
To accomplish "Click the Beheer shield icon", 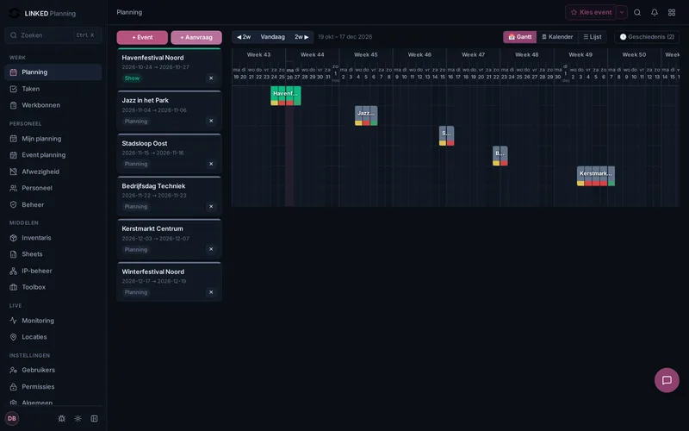I will click(14, 204).
